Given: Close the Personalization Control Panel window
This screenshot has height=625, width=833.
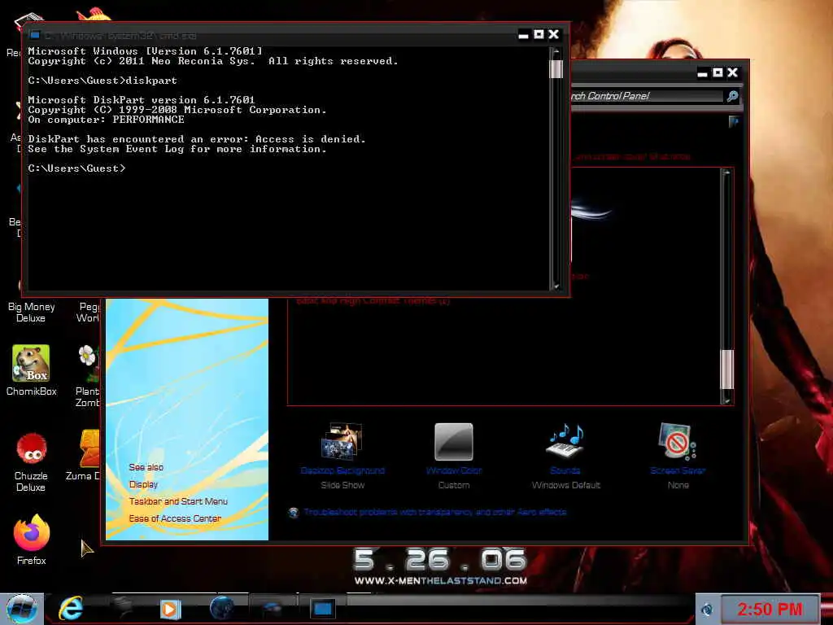Looking at the screenshot, I should pos(733,72).
